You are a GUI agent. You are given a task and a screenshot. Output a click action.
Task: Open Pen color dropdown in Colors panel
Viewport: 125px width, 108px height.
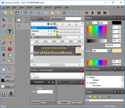(13, 80)
